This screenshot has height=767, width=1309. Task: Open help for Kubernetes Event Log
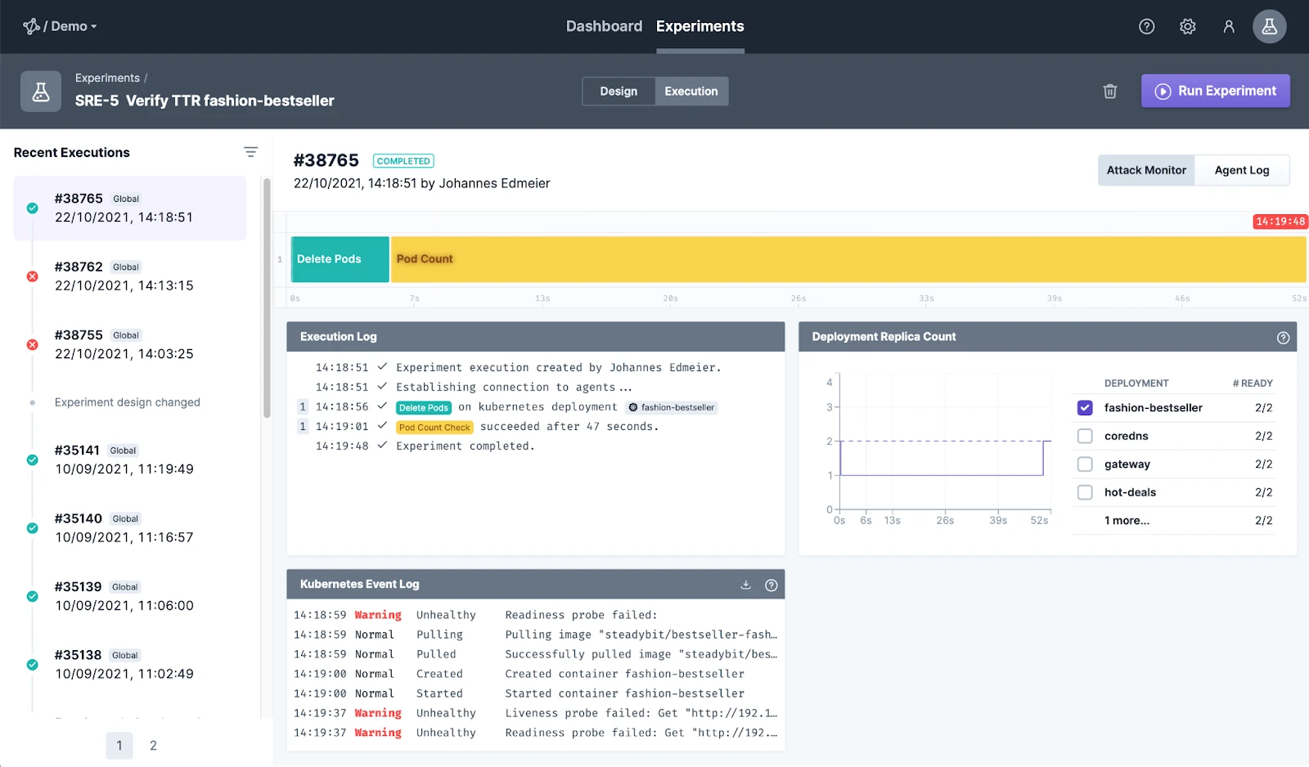point(771,585)
